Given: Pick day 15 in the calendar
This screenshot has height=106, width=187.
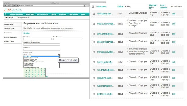Looking at the screenshot, I should (29, 73).
